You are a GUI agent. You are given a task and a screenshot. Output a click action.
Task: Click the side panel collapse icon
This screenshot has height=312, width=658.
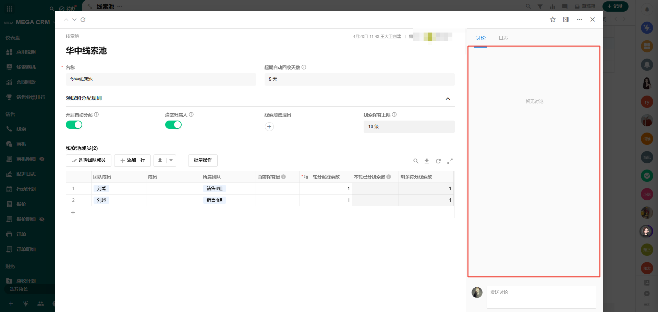click(x=565, y=20)
